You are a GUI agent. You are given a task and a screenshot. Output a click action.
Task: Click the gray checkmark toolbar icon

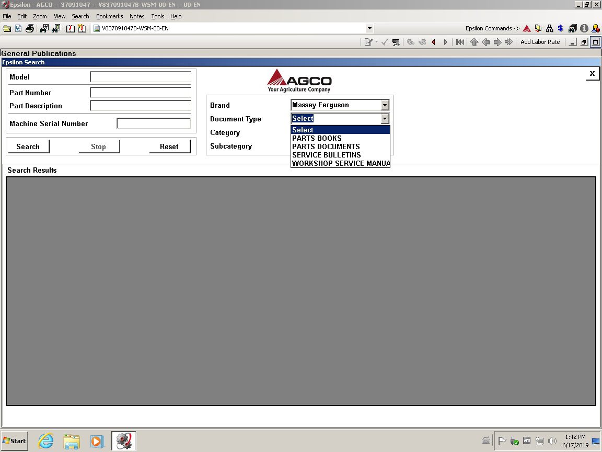tap(384, 42)
